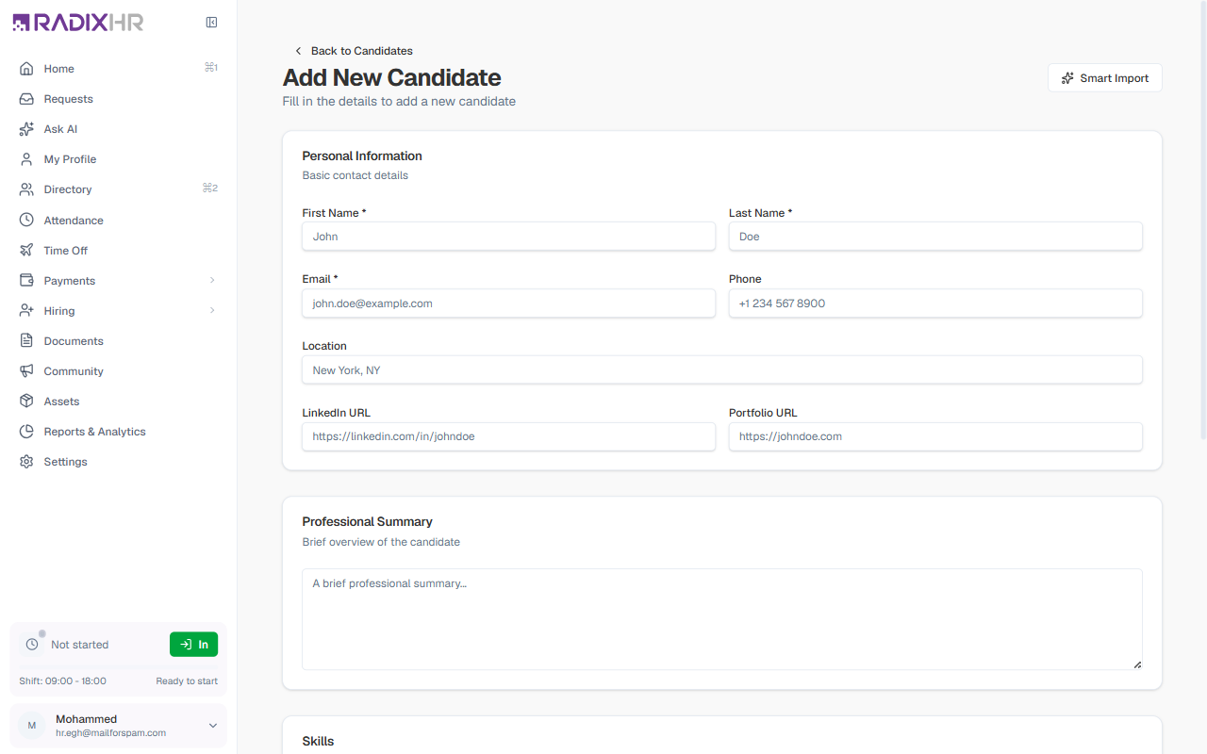Screen dimensions: 1207x754
Task: Expand the Payments submenu chevron
Action: tap(212, 281)
